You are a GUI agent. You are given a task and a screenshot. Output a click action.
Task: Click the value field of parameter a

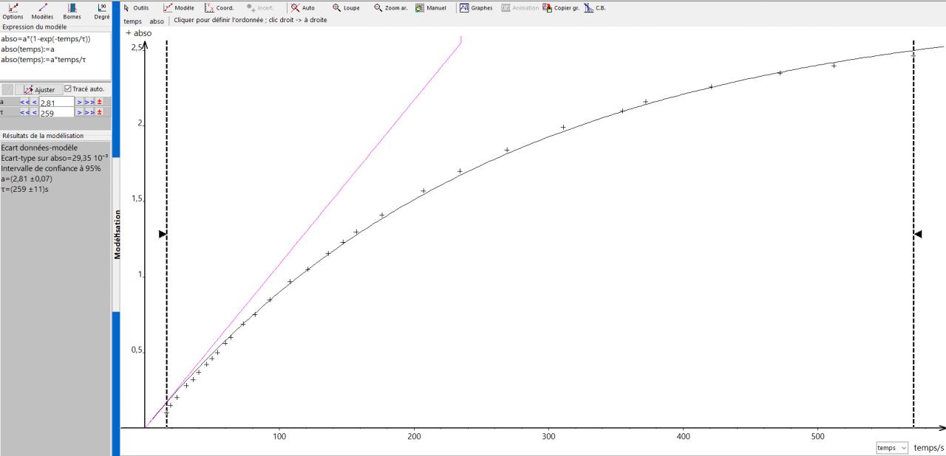point(57,103)
